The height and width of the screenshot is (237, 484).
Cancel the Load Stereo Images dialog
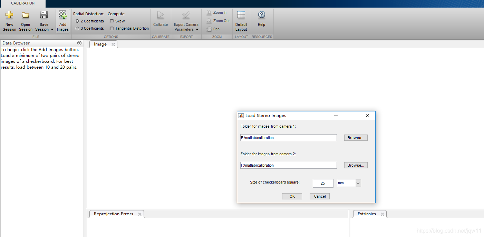pos(320,196)
